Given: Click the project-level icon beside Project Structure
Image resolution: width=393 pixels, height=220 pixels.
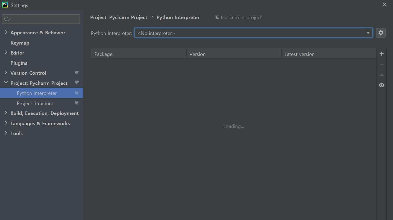Looking at the screenshot, I should (77, 103).
